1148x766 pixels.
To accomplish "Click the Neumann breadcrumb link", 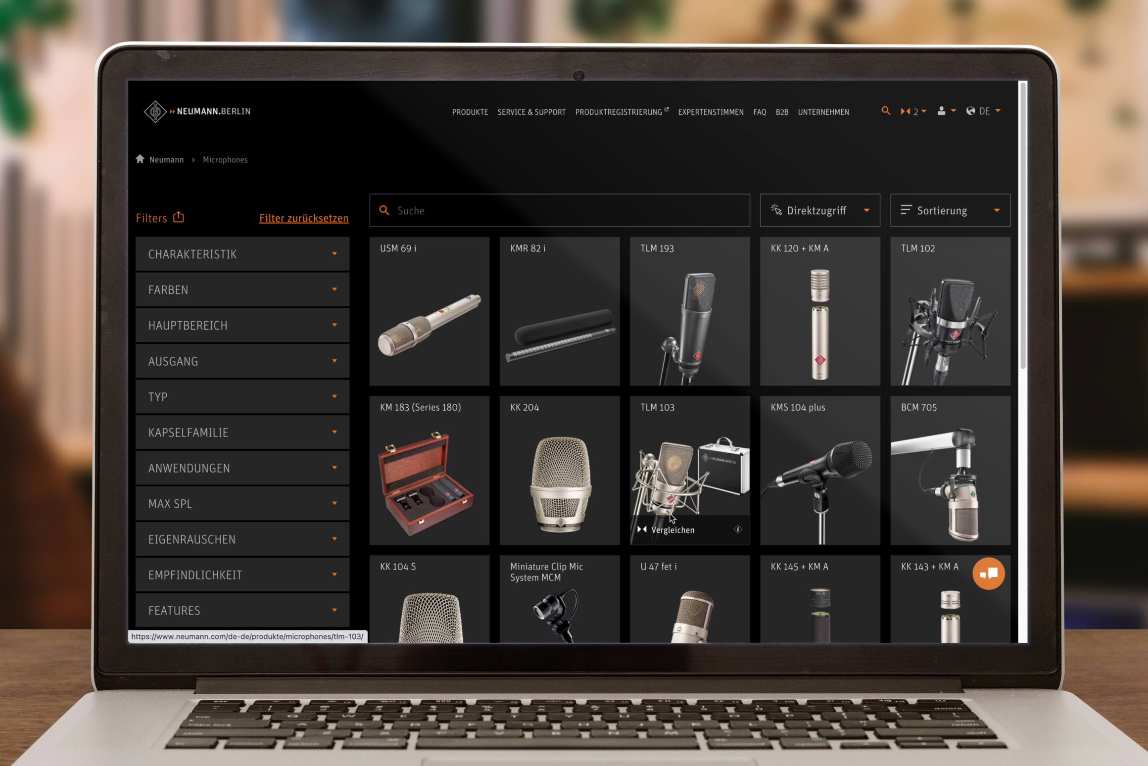I will click(166, 159).
